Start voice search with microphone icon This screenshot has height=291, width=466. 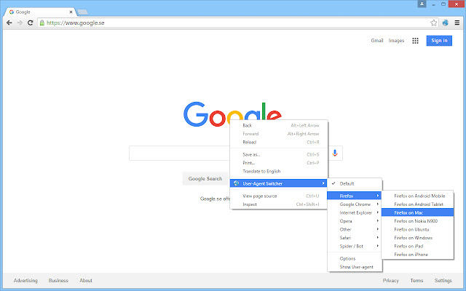[x=335, y=153]
